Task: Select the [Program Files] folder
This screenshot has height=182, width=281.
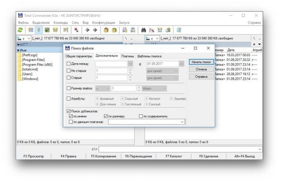Action: coord(33,60)
